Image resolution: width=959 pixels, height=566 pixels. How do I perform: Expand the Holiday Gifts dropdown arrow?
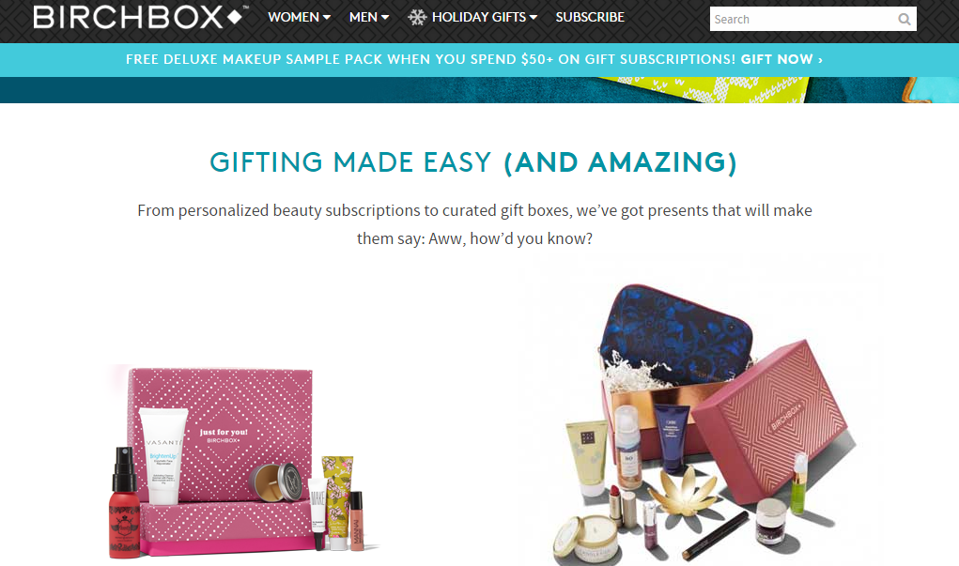coord(534,18)
